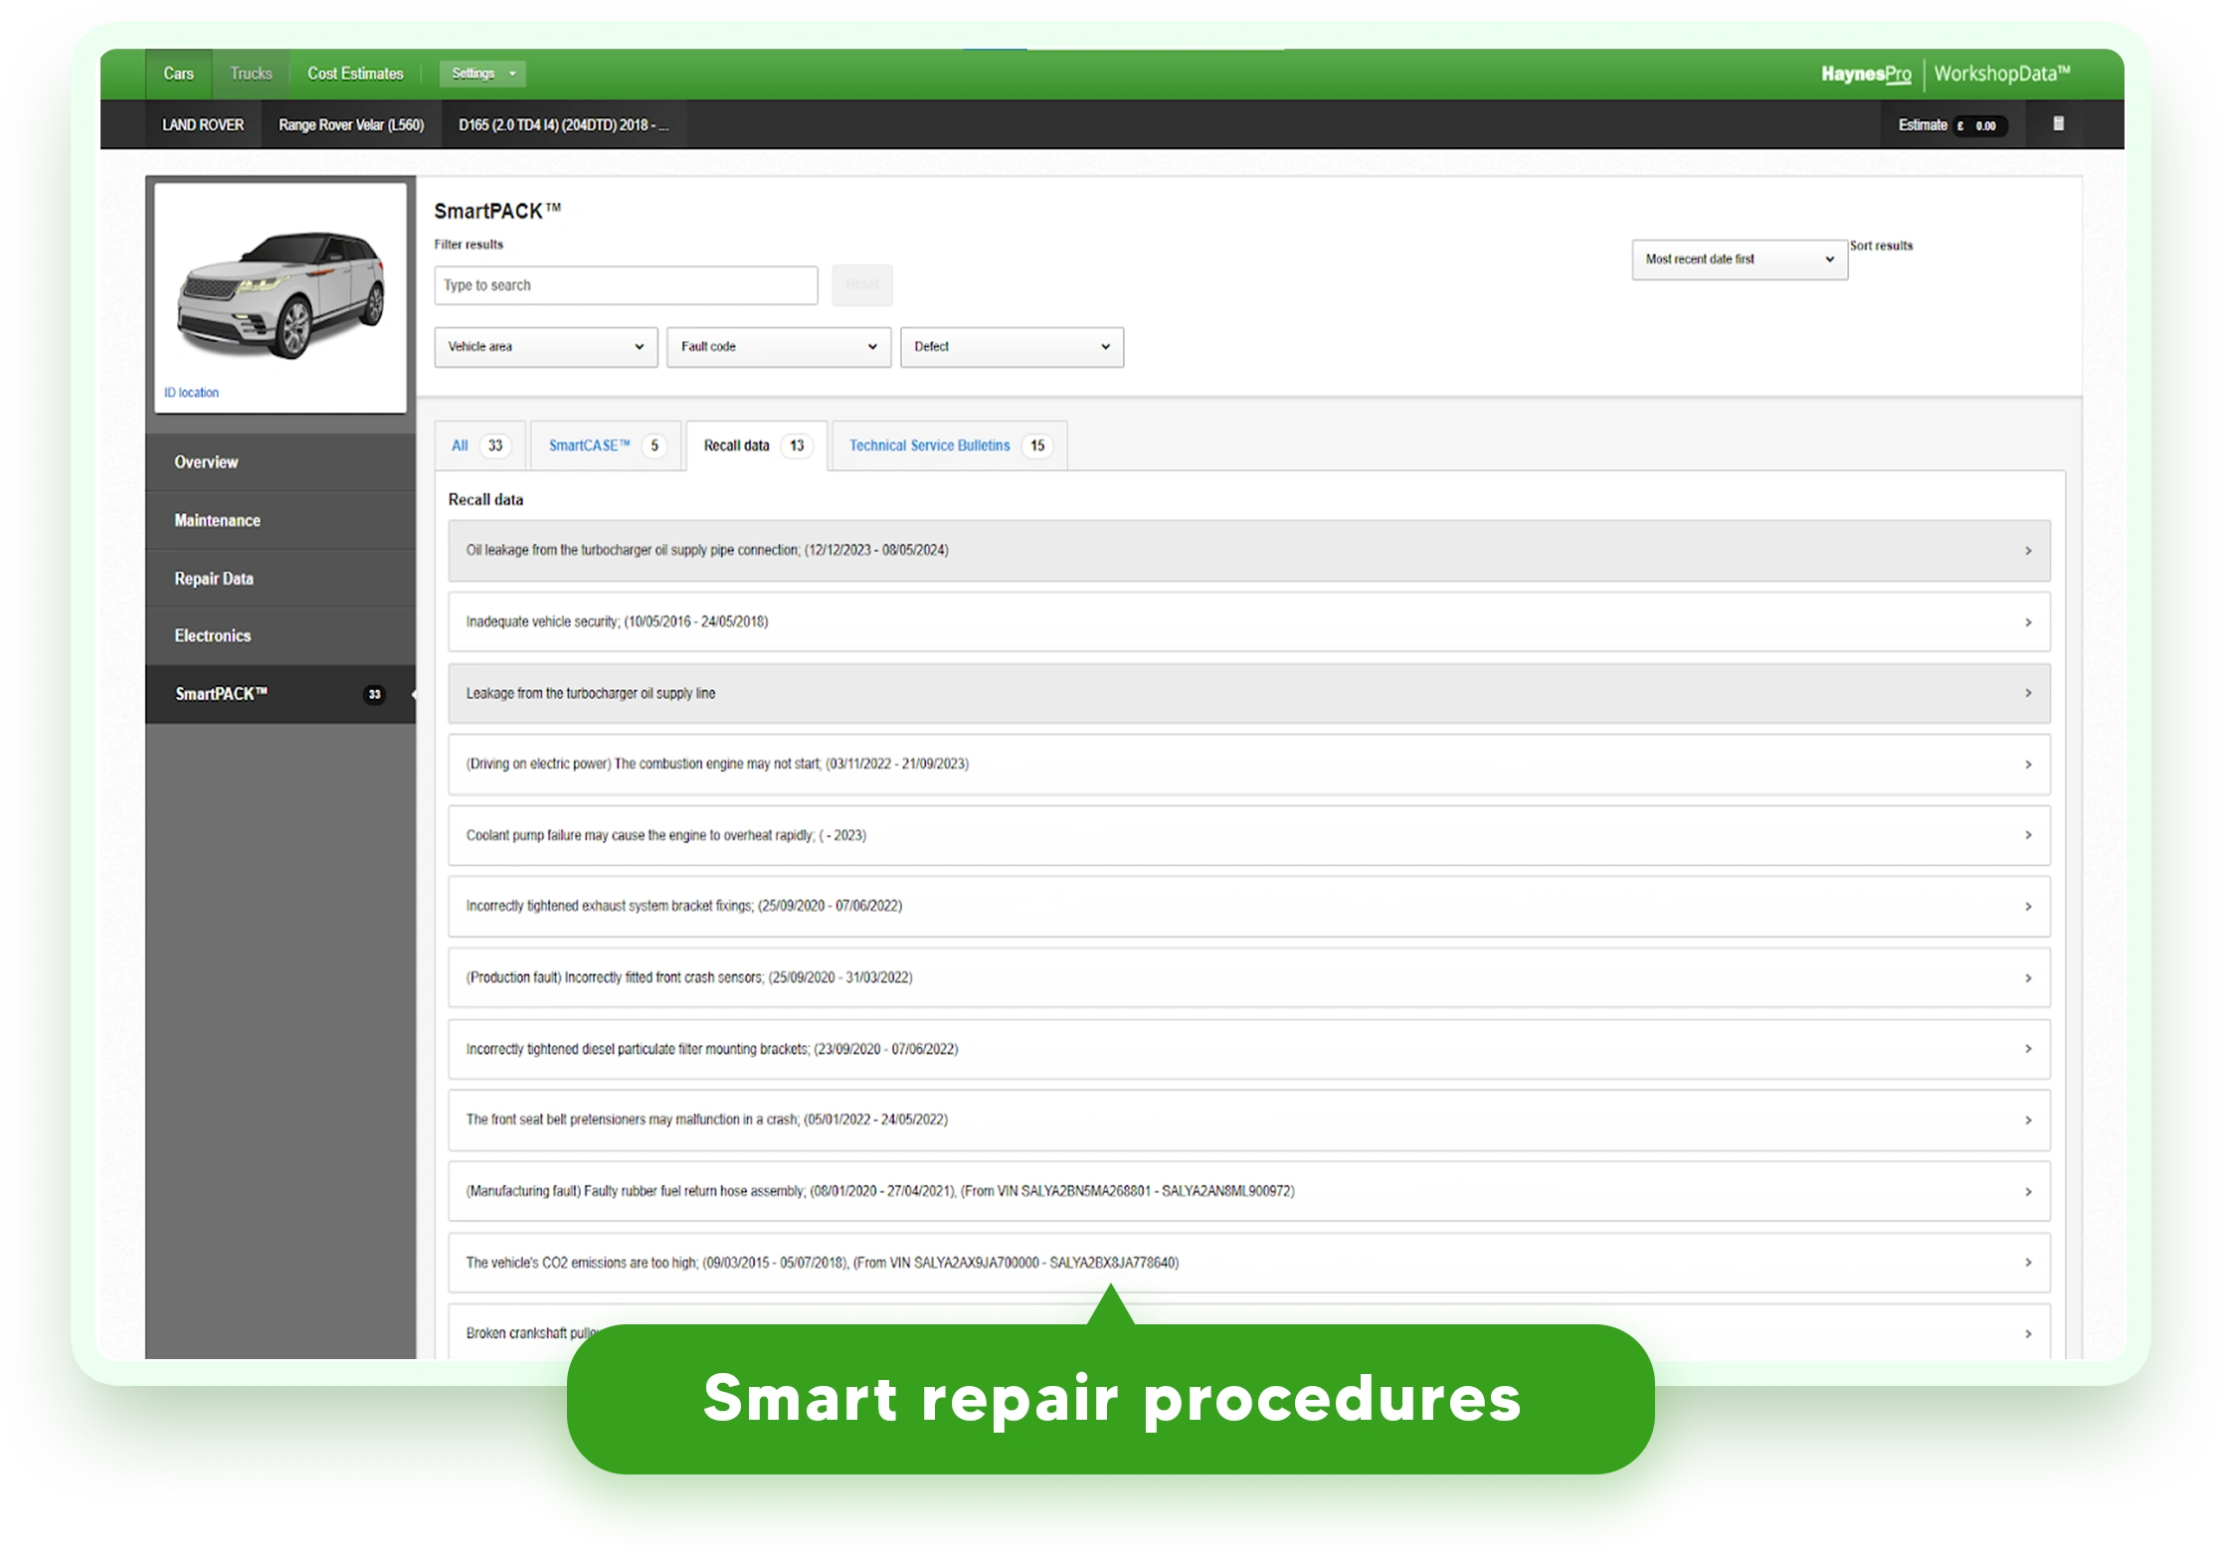Select the Technical Service Bulletins tab
Image resolution: width=2222 pixels, height=1552 pixels.
(949, 445)
